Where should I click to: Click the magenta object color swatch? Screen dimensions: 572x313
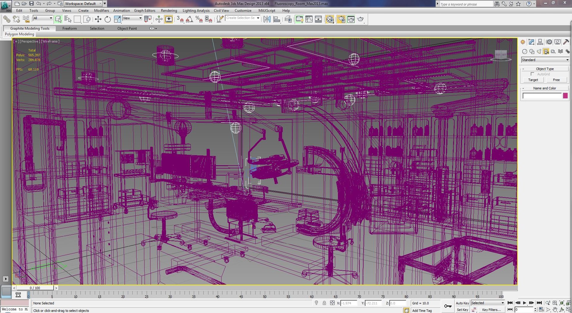click(x=565, y=96)
